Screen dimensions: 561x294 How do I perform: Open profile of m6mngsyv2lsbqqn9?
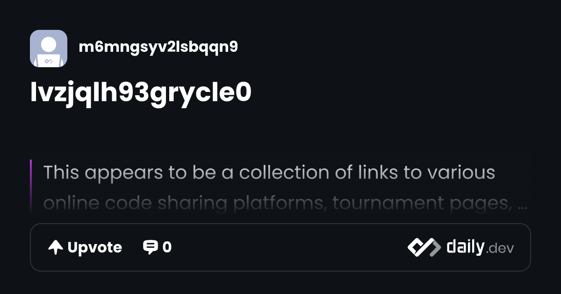pos(158,47)
